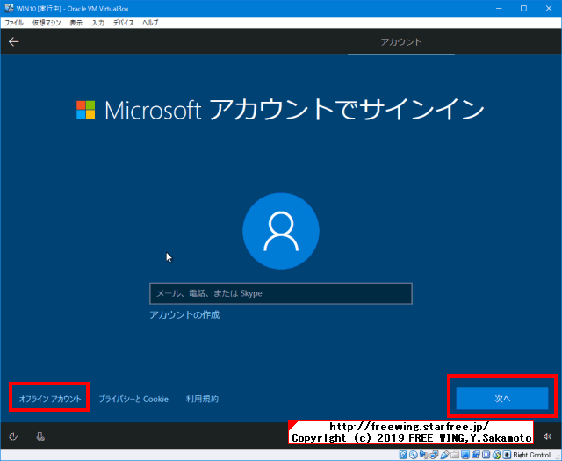
Task: Click the VirtualBox hard disk status icon
Action: point(403,455)
